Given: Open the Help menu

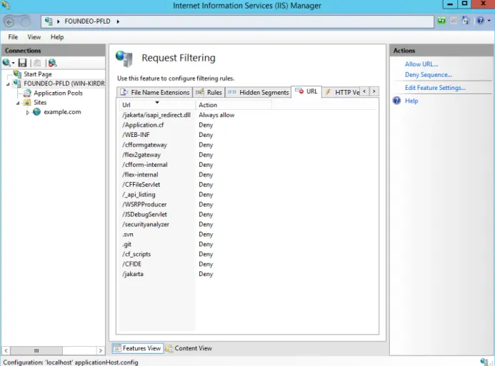Looking at the screenshot, I should pos(57,37).
